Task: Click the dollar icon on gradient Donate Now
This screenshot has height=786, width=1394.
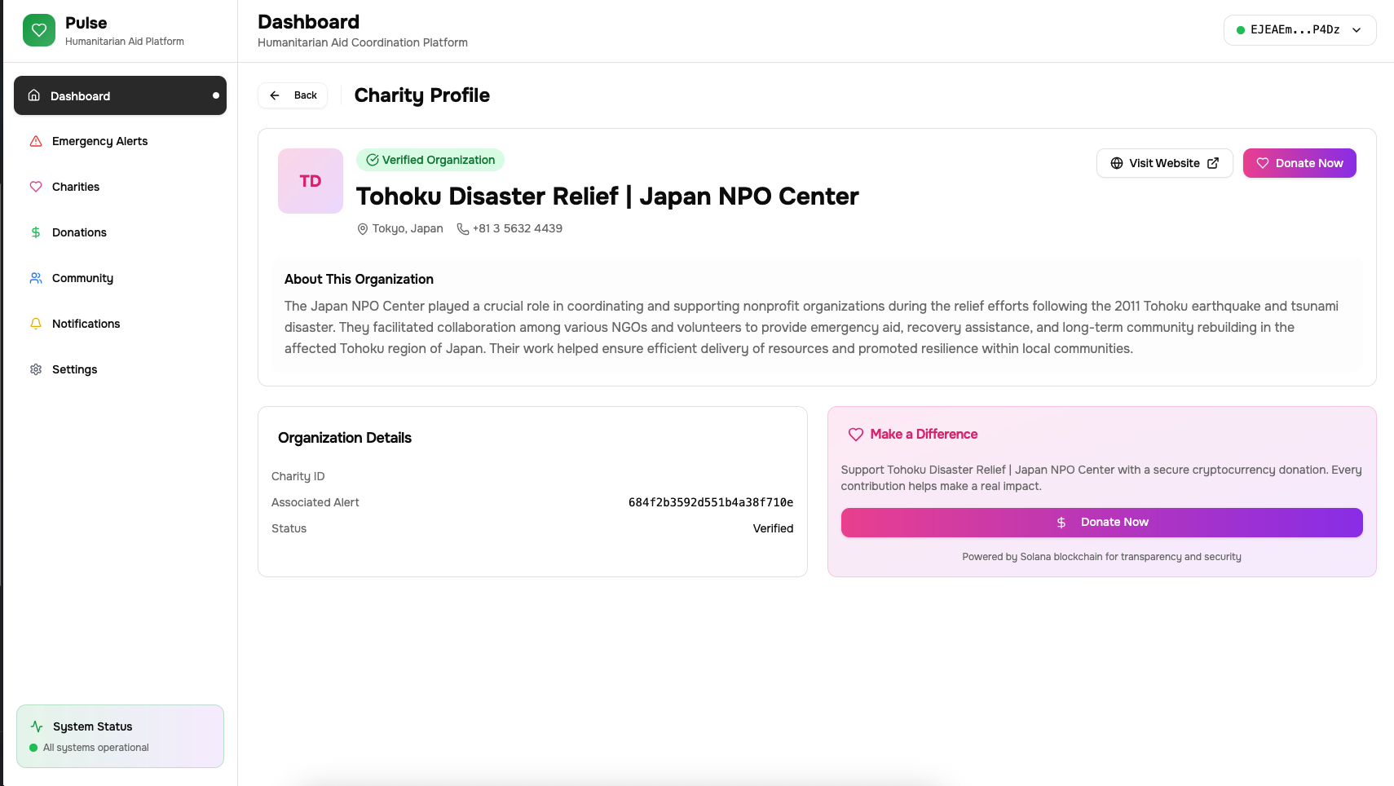Action: 1061,523
